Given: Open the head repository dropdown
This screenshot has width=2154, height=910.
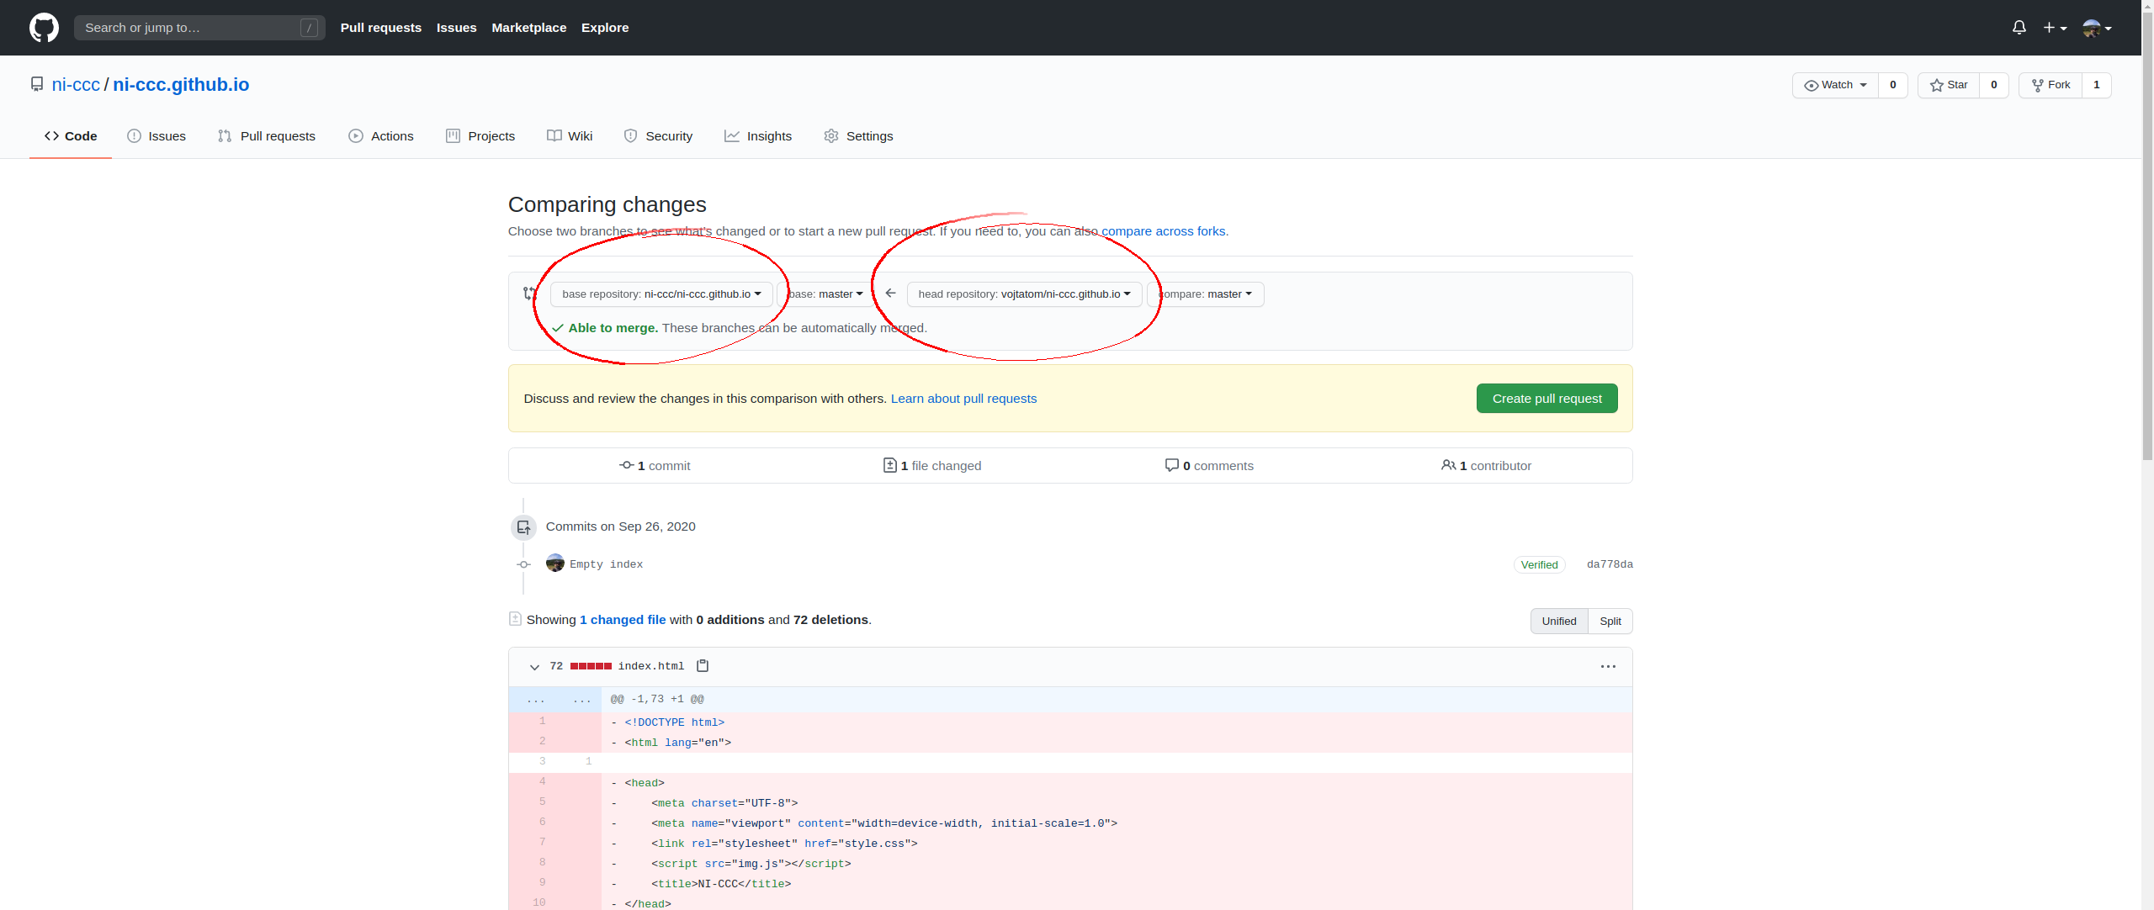Looking at the screenshot, I should pyautogui.click(x=1025, y=294).
